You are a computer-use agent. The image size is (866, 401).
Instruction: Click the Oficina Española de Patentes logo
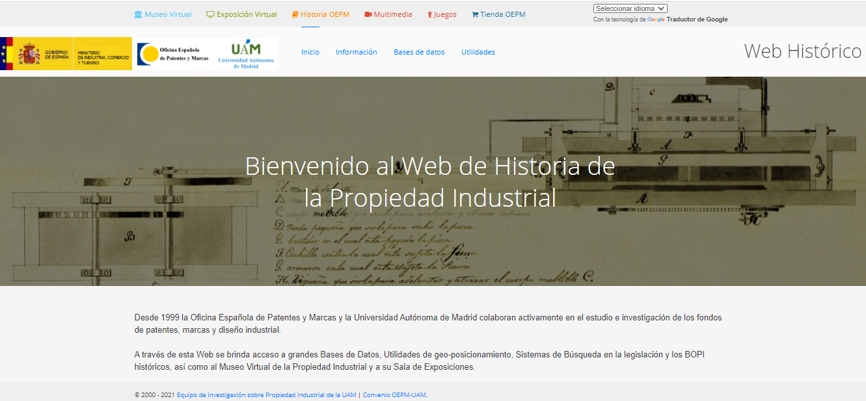(x=173, y=54)
